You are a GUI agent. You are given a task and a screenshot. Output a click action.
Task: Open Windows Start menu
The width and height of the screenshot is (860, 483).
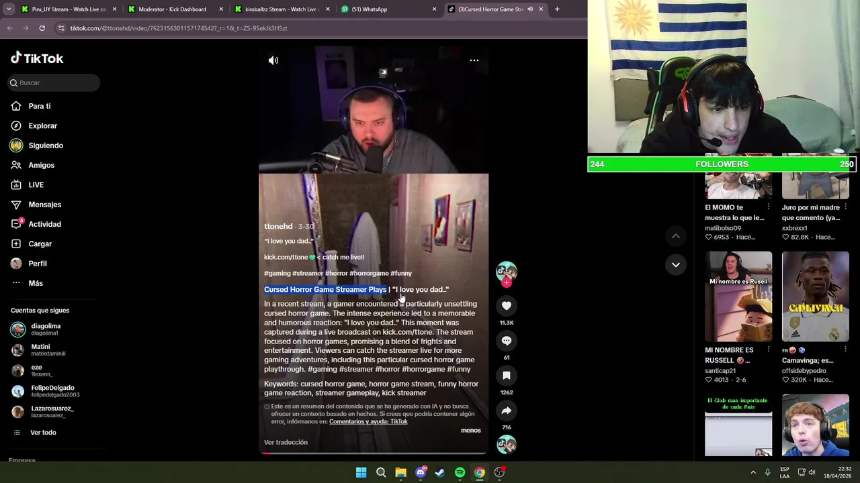361,472
